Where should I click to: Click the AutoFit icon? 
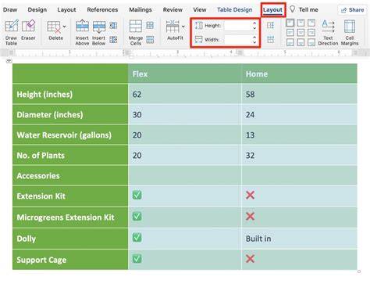[x=173, y=30]
